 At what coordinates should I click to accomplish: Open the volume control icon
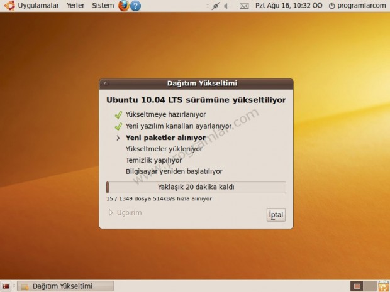click(x=227, y=6)
